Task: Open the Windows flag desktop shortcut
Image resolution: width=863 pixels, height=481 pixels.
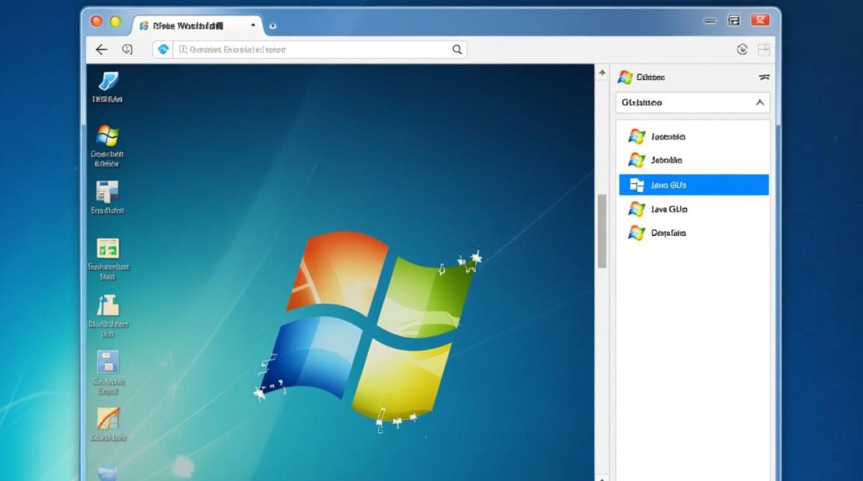Action: [107, 135]
